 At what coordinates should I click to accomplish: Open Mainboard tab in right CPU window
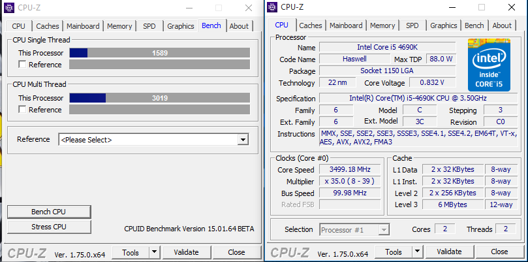coord(346,25)
